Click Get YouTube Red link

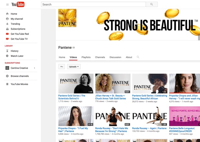(20, 34)
